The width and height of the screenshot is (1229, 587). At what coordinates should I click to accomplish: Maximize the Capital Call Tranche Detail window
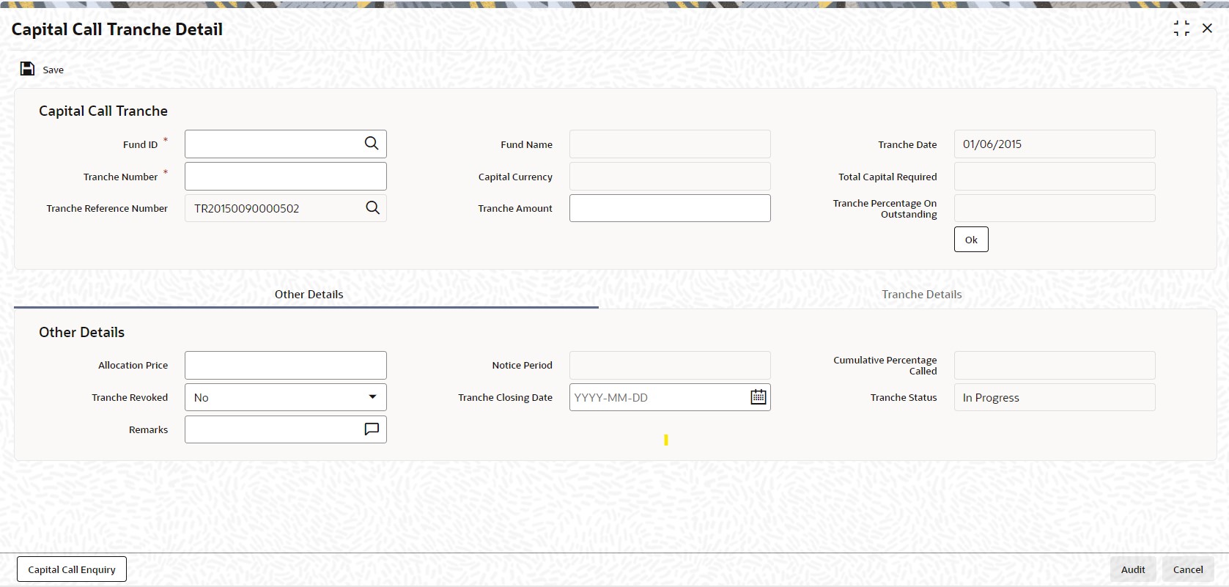[1181, 29]
